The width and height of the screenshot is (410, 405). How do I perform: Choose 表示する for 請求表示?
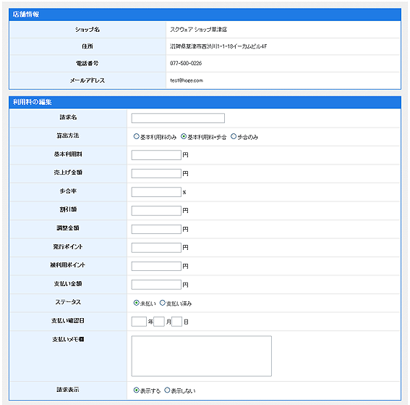point(136,390)
